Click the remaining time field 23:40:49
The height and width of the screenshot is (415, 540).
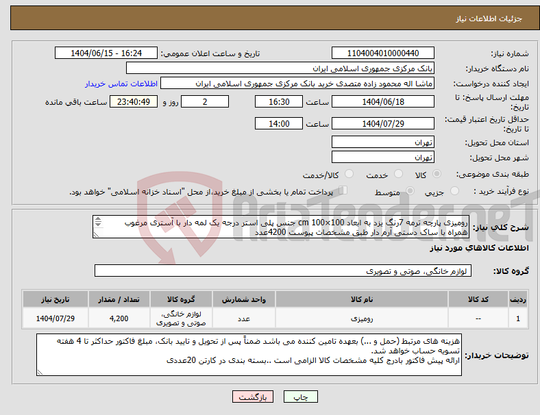click(134, 102)
